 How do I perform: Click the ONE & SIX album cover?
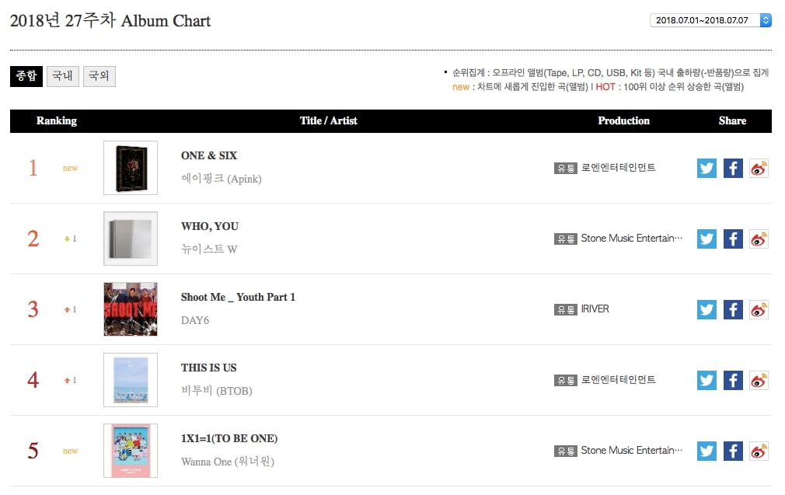click(x=131, y=168)
